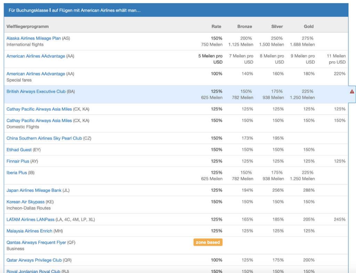The height and width of the screenshot is (273, 356).
Task: Select the "7 Meilen pro USD" Bronze value
Action: (241, 59)
